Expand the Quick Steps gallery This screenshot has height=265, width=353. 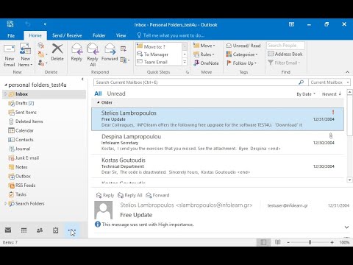(185, 62)
